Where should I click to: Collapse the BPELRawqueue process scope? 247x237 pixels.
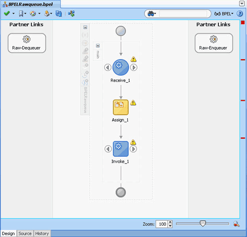click(x=85, y=27)
